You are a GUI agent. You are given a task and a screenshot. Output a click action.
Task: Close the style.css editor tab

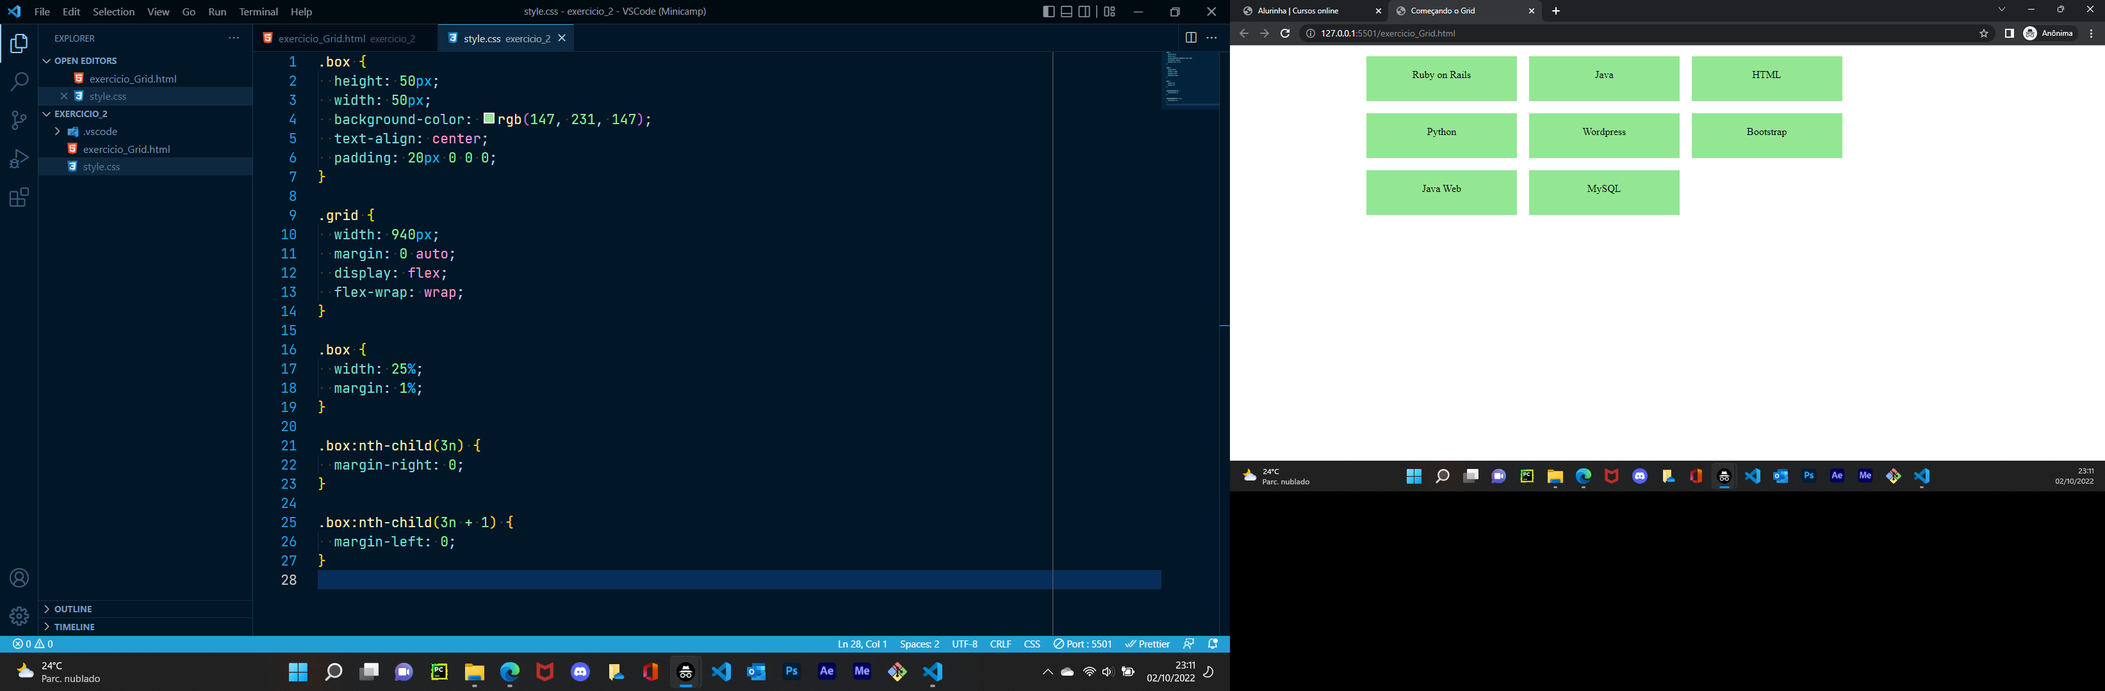point(561,38)
